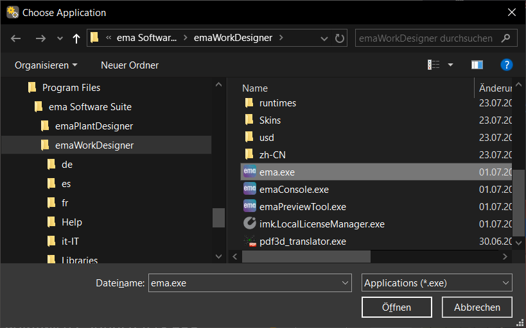Click the search magnifier icon

(505, 38)
